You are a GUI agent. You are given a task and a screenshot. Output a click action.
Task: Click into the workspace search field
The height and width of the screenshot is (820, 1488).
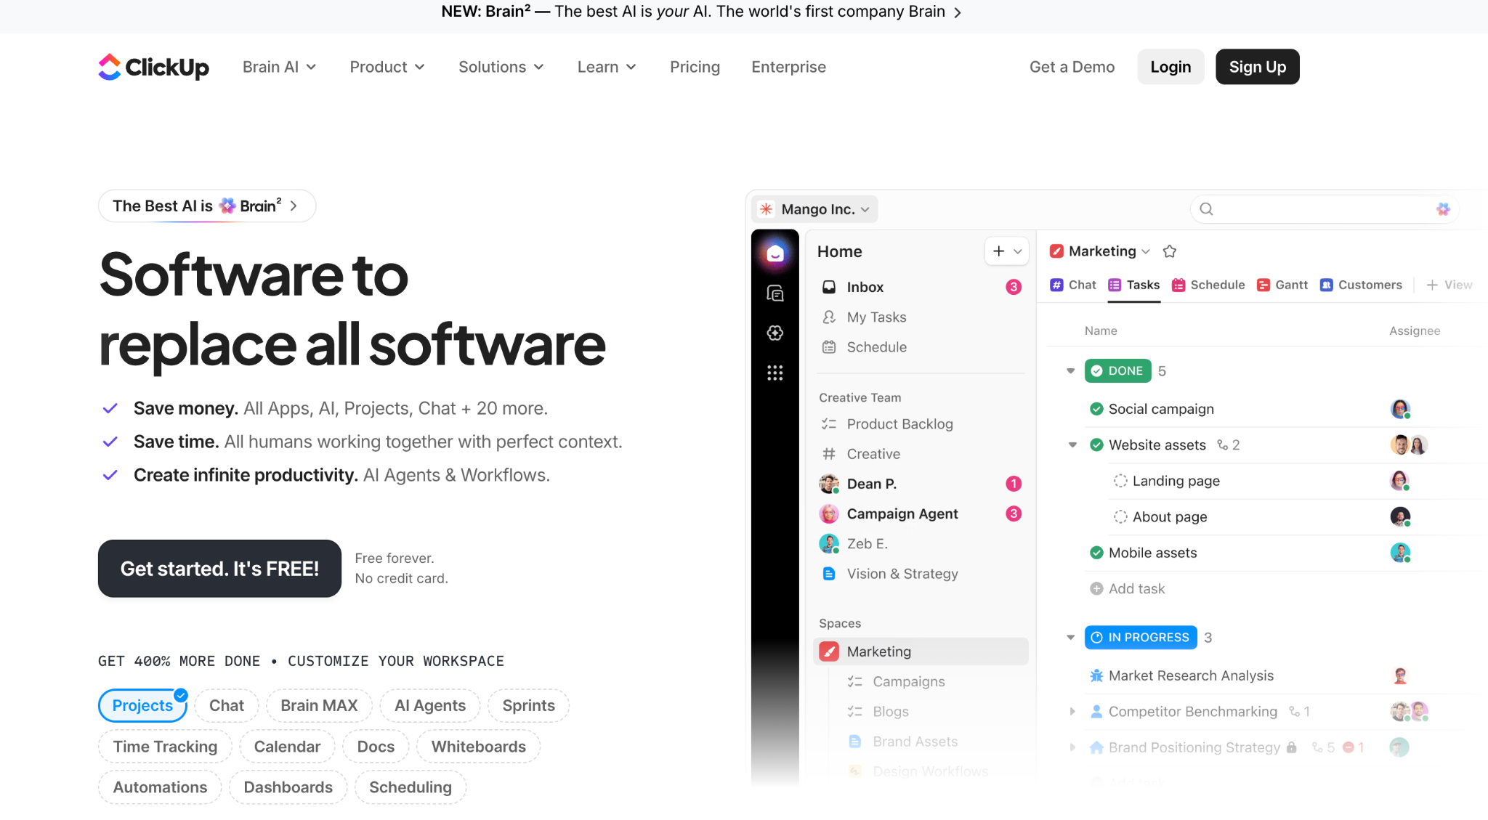[1324, 209]
